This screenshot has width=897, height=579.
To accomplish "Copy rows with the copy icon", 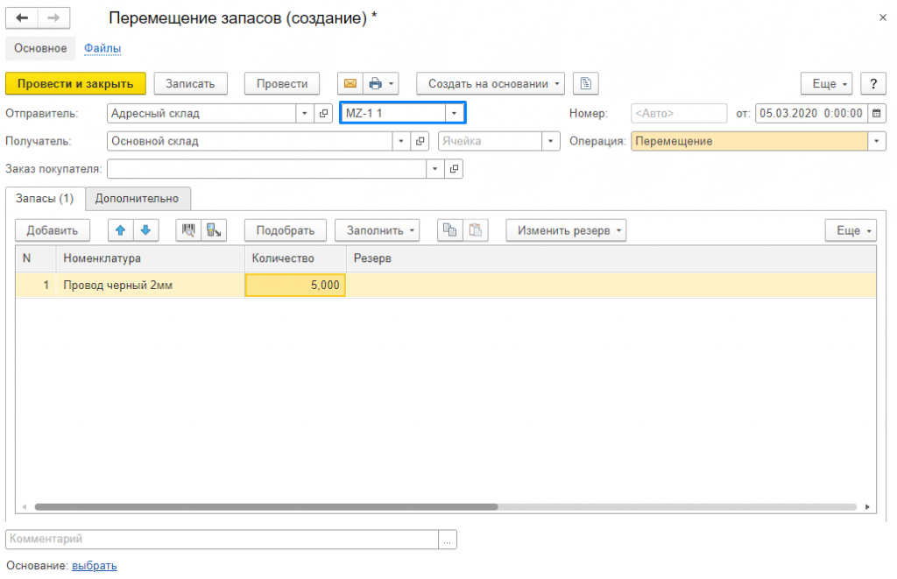I will click(x=450, y=230).
